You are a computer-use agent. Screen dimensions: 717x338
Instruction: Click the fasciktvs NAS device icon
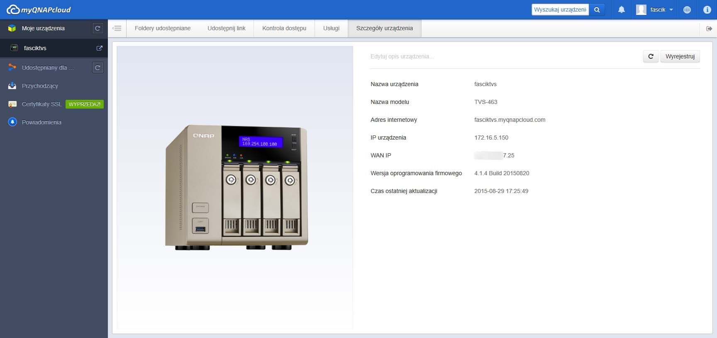(14, 48)
